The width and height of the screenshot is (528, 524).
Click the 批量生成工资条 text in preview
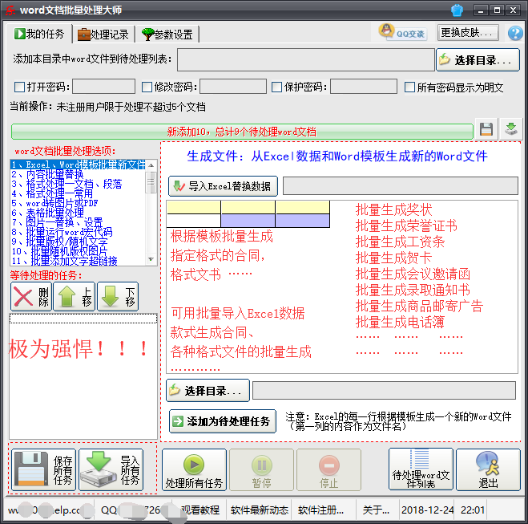[401, 242]
